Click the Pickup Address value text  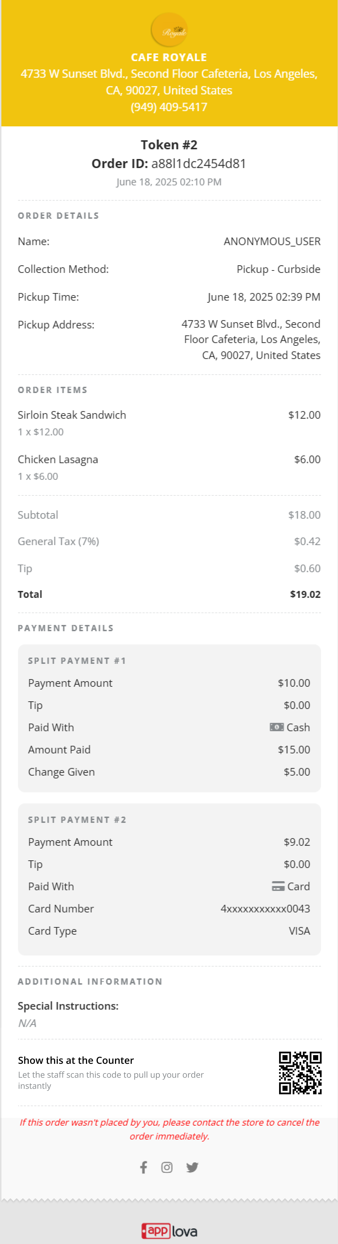coord(251,340)
